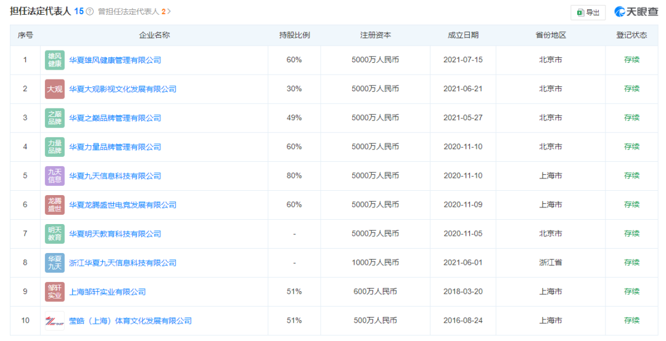Click the 600万人民币 capital cell
The width and height of the screenshot is (666, 341).
click(x=376, y=291)
